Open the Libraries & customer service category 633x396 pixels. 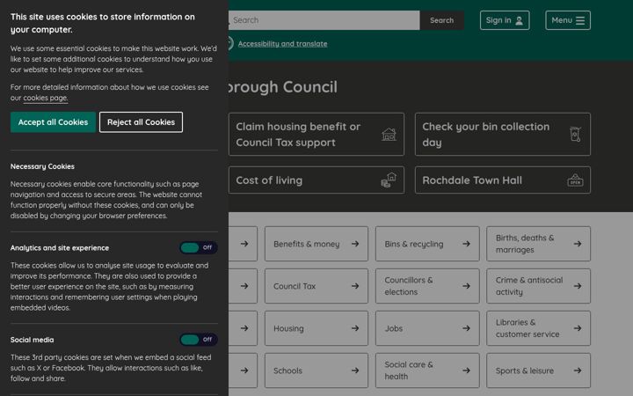pyautogui.click(x=538, y=328)
